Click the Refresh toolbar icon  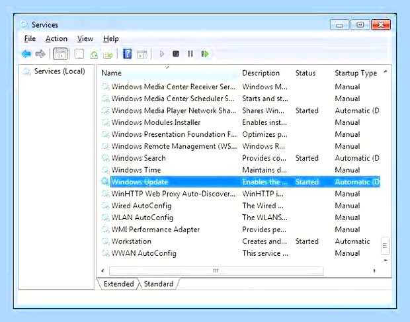tap(94, 54)
